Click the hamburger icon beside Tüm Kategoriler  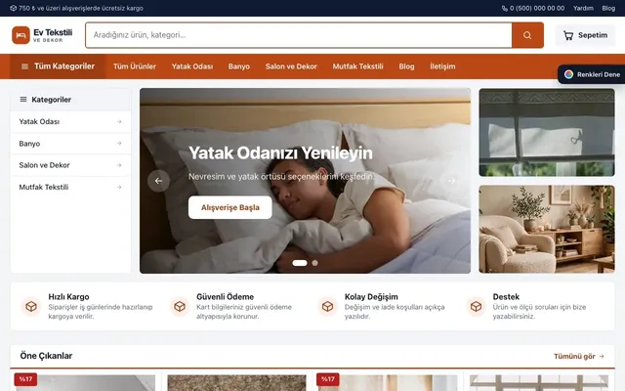(x=24, y=66)
